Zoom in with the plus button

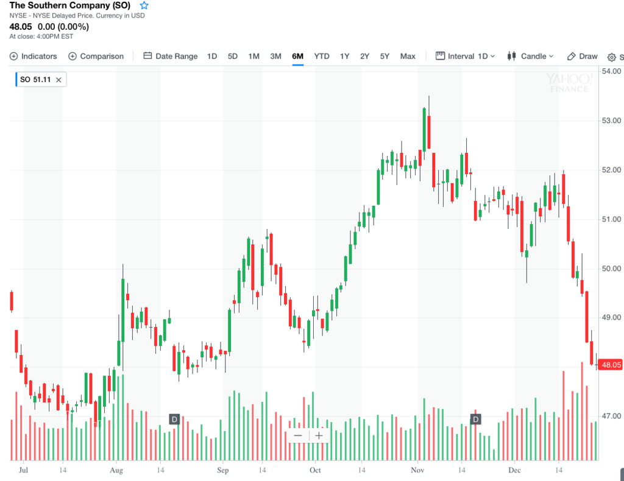pos(319,436)
